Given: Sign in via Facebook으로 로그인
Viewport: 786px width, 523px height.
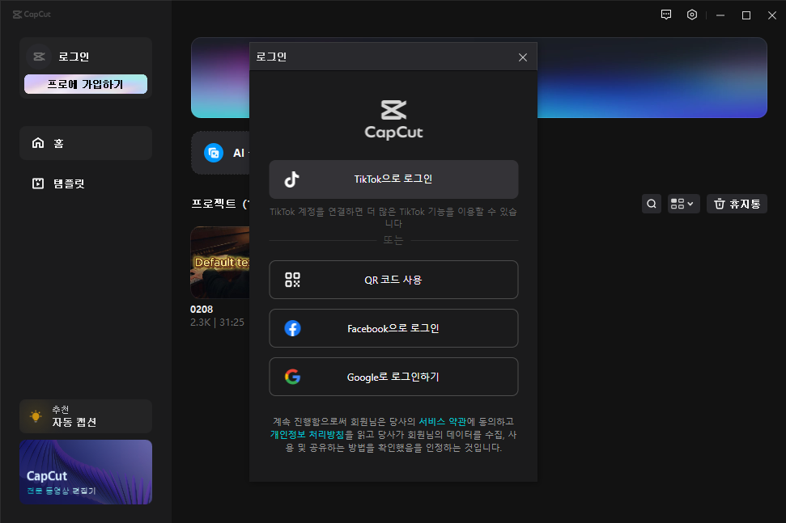Looking at the screenshot, I should click(393, 328).
